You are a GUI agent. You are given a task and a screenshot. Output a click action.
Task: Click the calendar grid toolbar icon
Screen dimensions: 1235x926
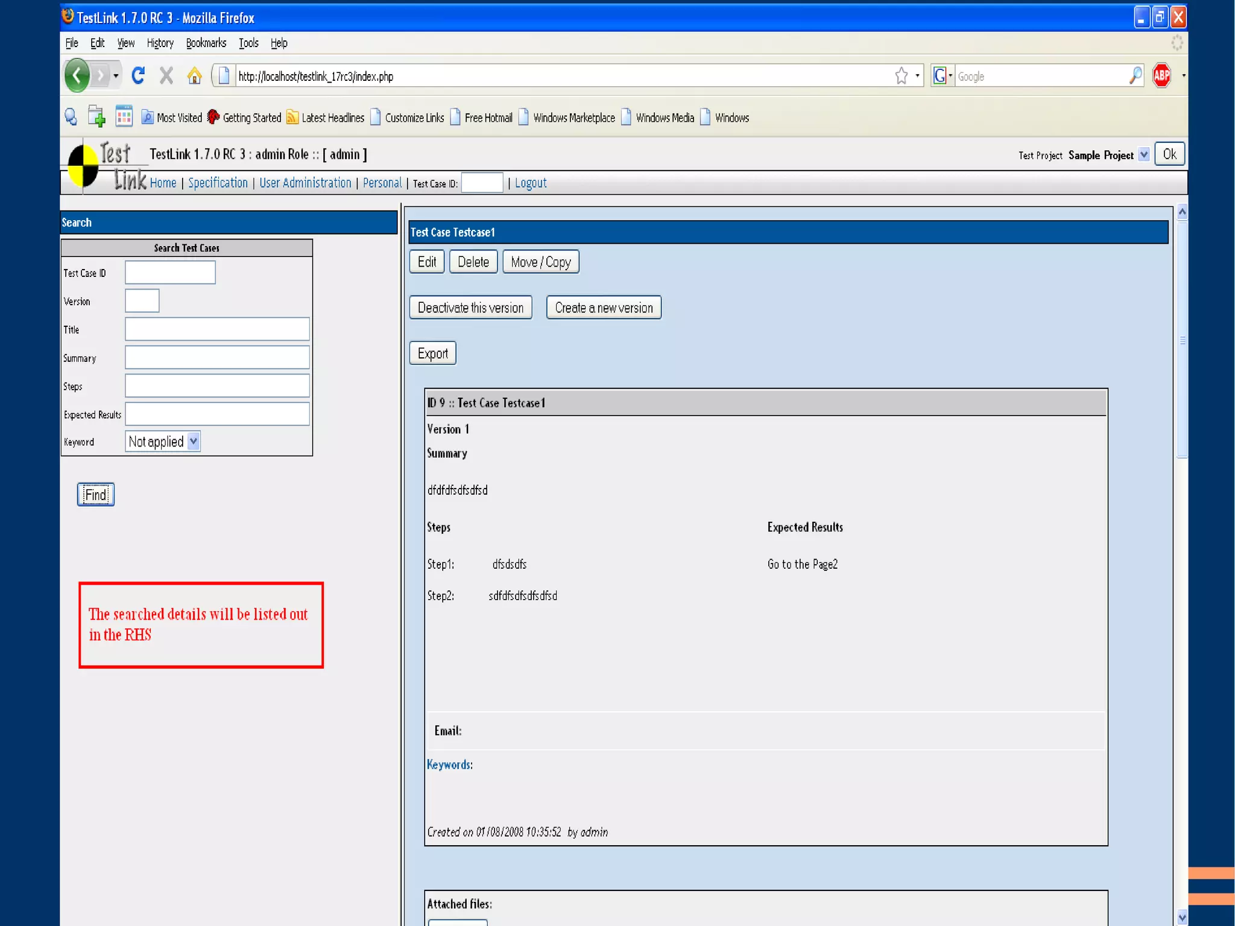124,116
